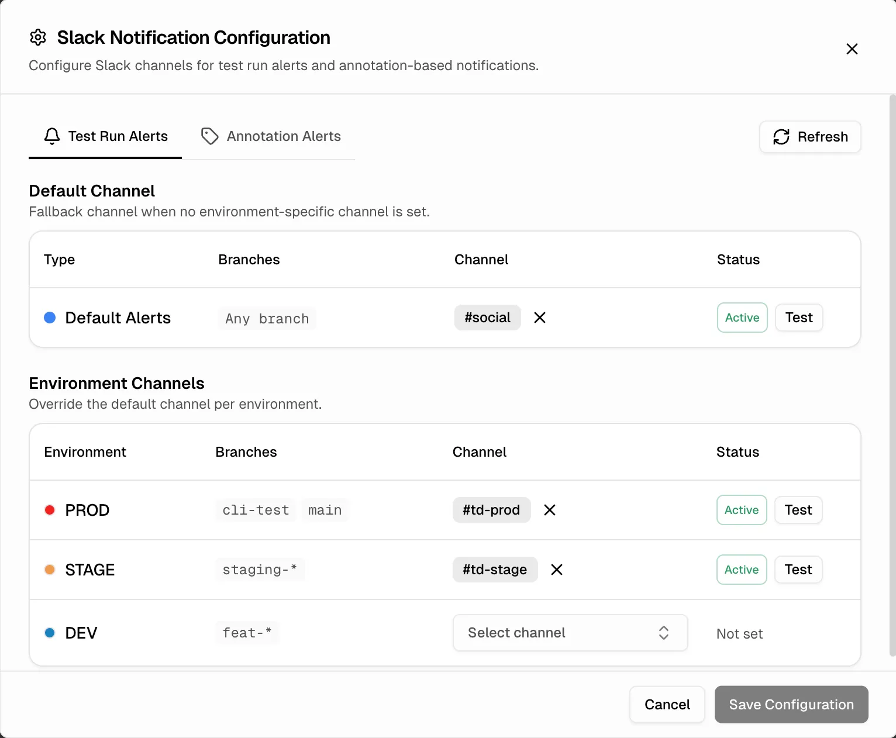Toggle Active status for the STAGE environment
Viewport: 896px width, 738px height.
741,570
